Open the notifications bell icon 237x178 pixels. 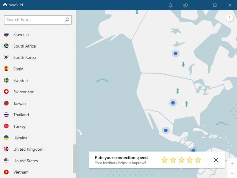[170, 5]
